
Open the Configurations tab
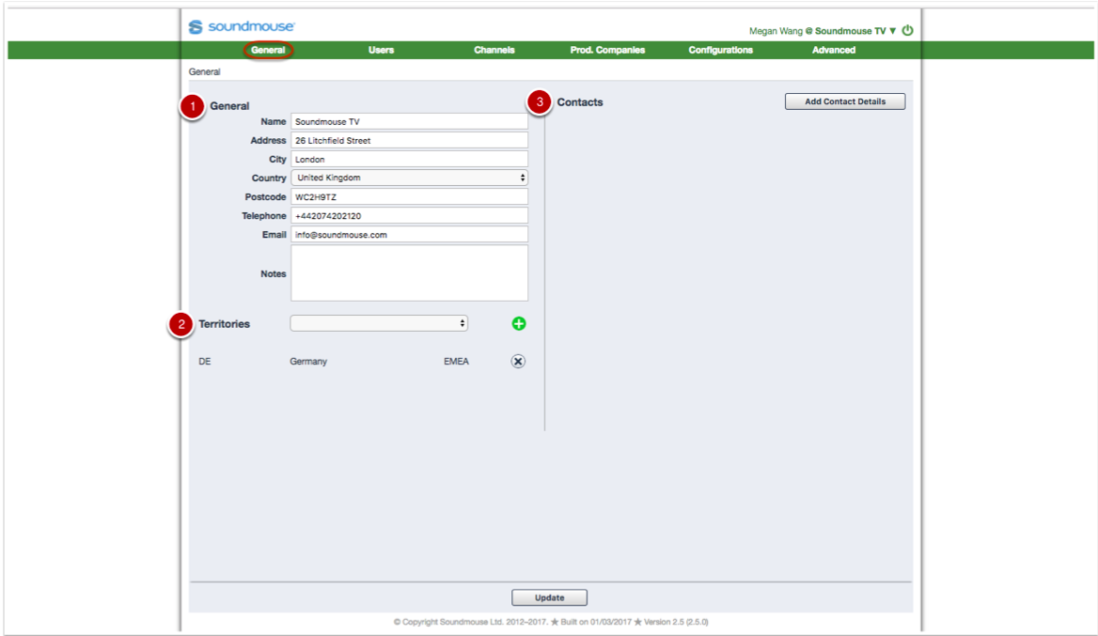click(720, 50)
